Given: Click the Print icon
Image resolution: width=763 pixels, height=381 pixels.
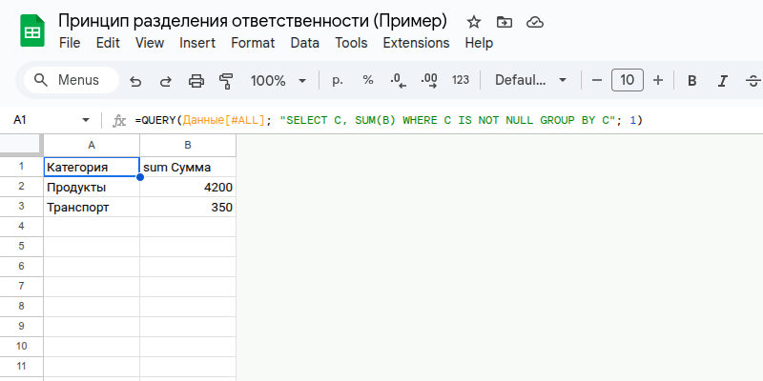Looking at the screenshot, I should 196,81.
